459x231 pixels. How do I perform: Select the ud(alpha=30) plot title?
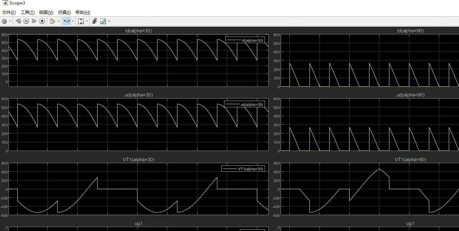coord(139,95)
